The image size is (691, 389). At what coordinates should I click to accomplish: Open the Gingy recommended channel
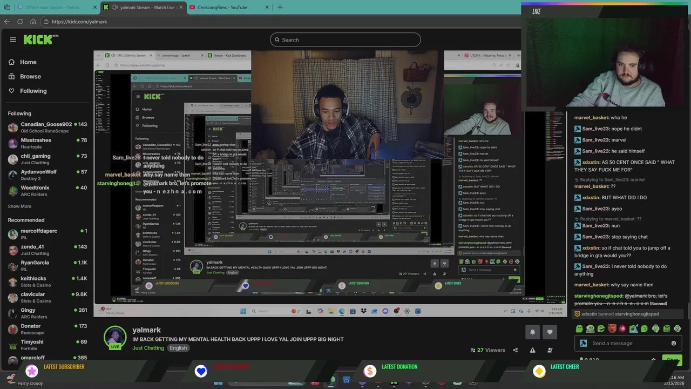pyautogui.click(x=48, y=313)
